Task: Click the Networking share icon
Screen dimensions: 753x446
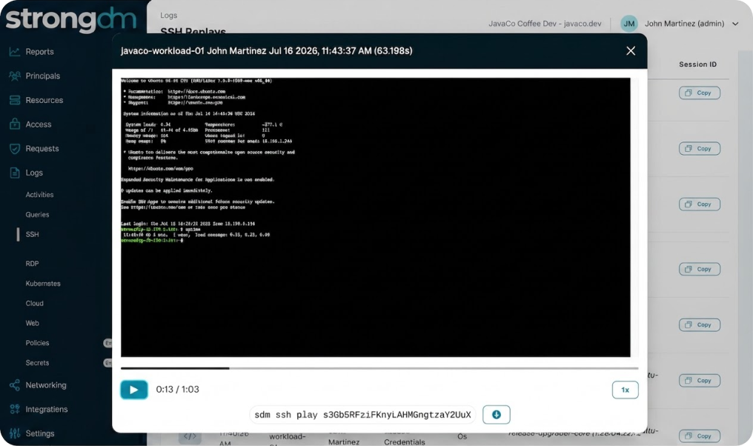Action: (15, 385)
